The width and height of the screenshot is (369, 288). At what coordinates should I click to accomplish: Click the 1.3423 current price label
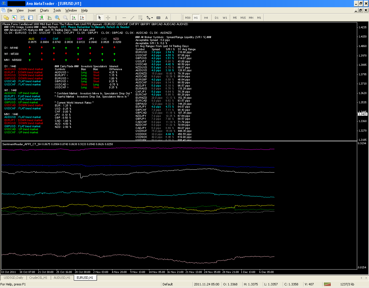click(362, 114)
